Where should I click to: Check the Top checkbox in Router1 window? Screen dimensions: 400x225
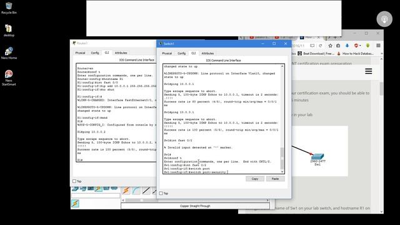pyautogui.click(x=74, y=181)
